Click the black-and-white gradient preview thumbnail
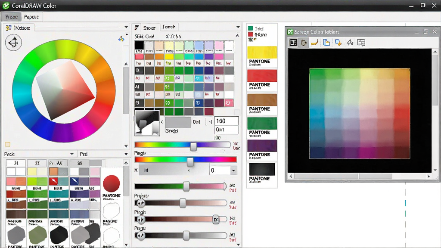The image size is (441, 248). click(x=147, y=123)
